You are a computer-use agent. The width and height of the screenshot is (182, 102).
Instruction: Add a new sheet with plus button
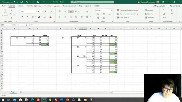[x=21, y=92]
